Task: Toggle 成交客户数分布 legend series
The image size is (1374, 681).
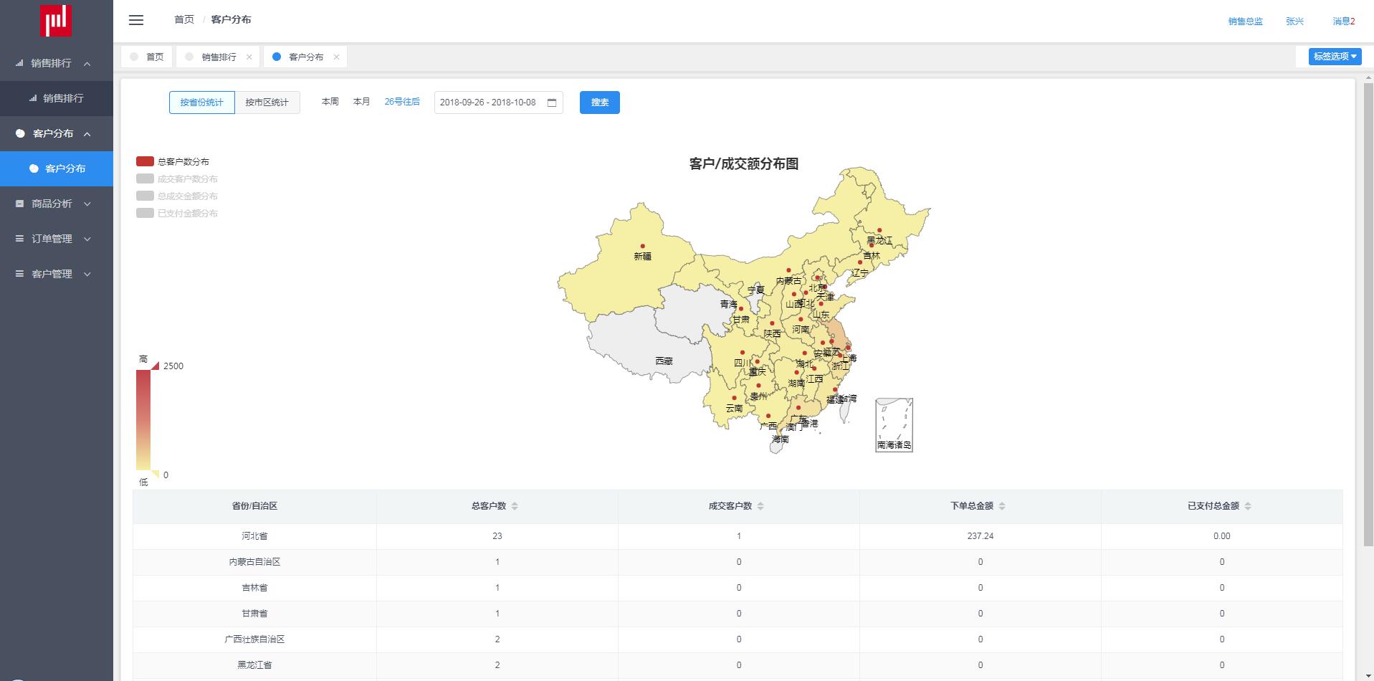Action: (177, 179)
